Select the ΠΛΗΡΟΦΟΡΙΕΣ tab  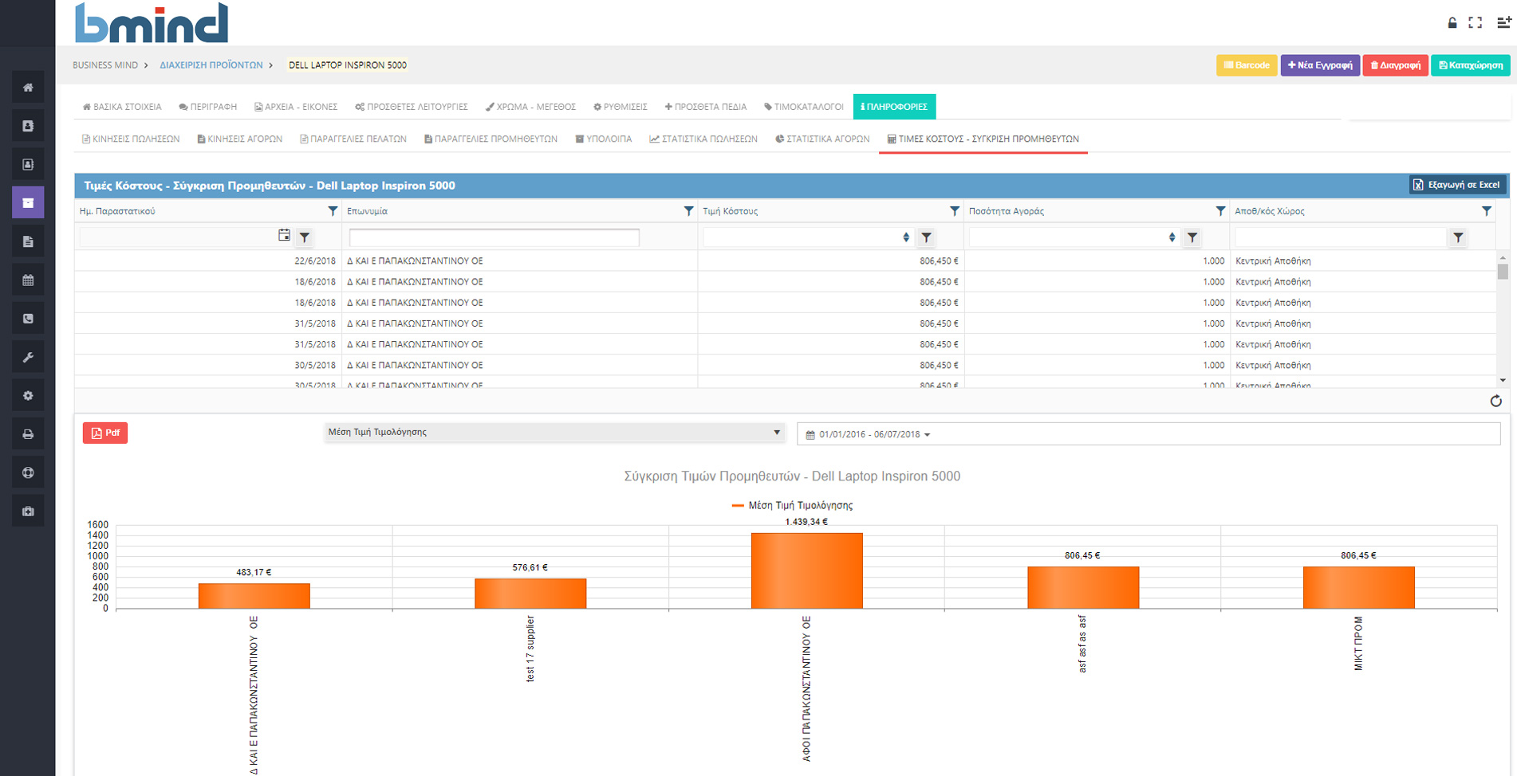tap(894, 107)
